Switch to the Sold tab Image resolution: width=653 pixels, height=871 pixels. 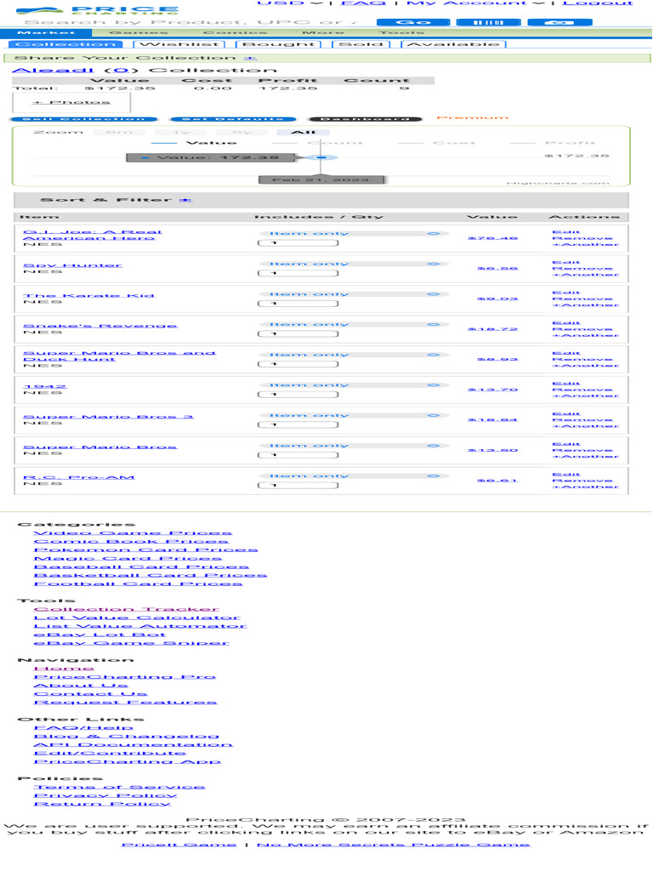(361, 44)
